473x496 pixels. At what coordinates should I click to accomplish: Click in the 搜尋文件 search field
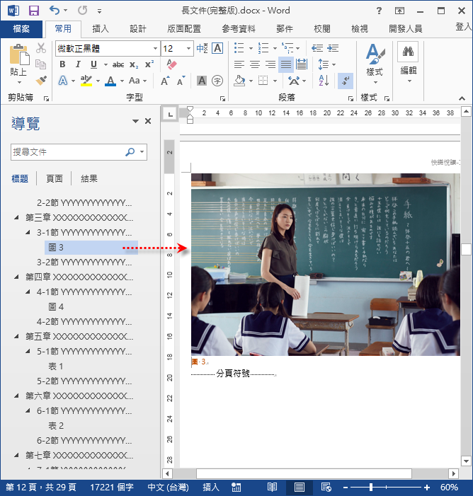[x=68, y=152]
